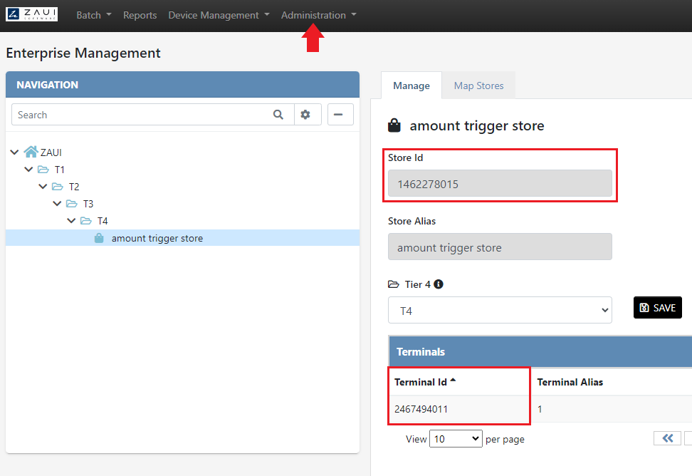The width and height of the screenshot is (692, 476).
Task: Open the Tier 4 dropdown
Action: 499,311
